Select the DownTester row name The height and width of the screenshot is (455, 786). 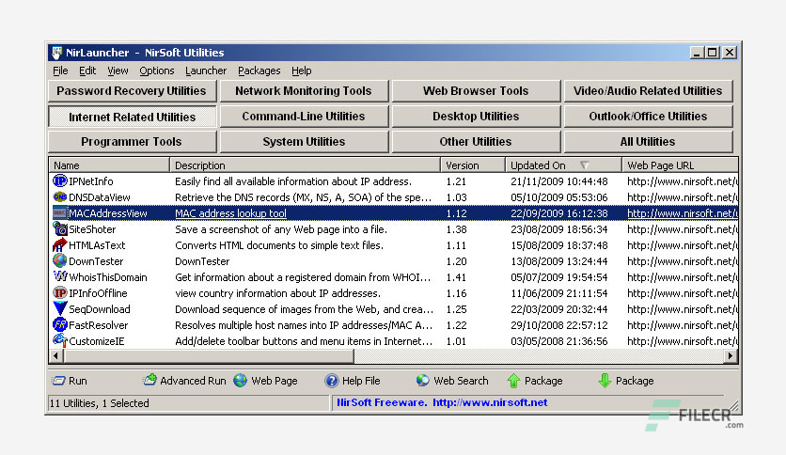coord(96,261)
